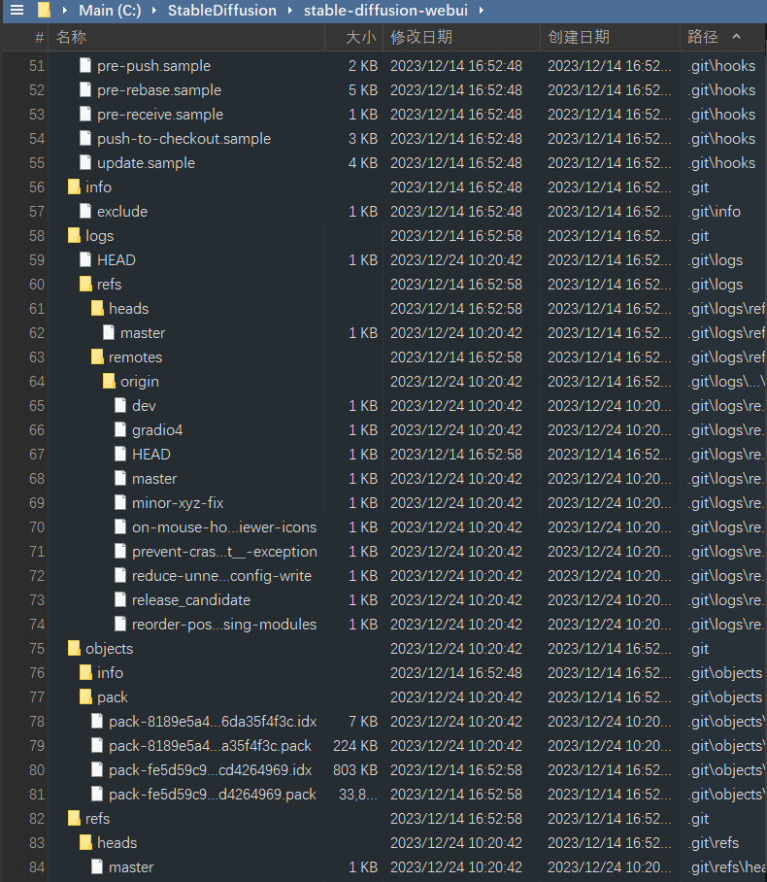Go to the StableDiffusion breadcrumb segment
Image resolution: width=767 pixels, height=882 pixels.
(x=221, y=11)
